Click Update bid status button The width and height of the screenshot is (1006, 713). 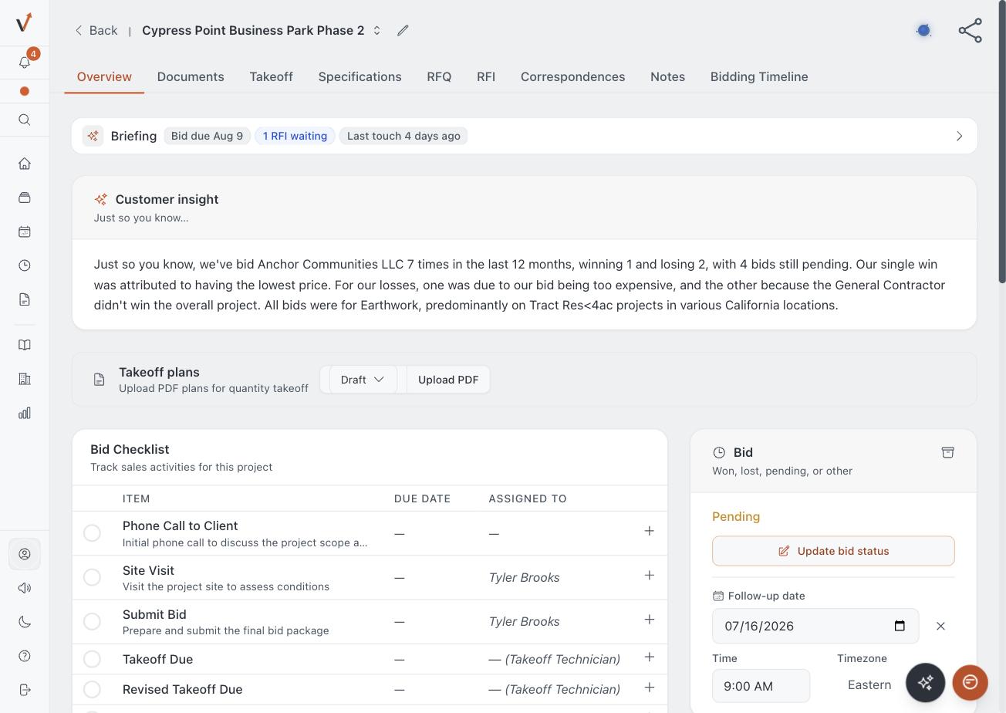[x=833, y=551]
